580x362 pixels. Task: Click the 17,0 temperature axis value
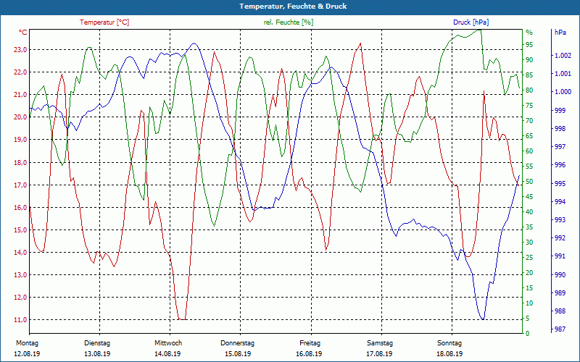click(x=20, y=185)
